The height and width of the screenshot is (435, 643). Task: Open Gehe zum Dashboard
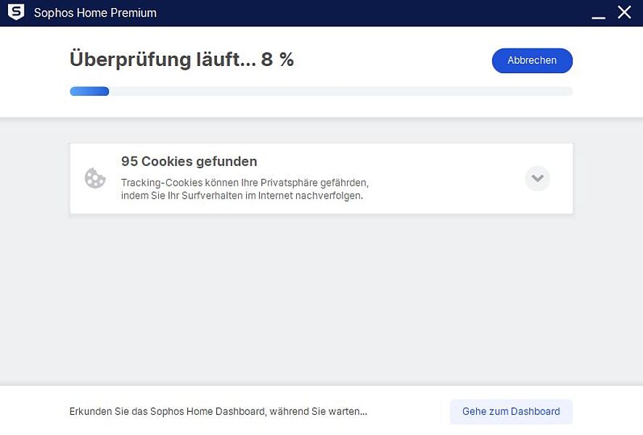[511, 411]
